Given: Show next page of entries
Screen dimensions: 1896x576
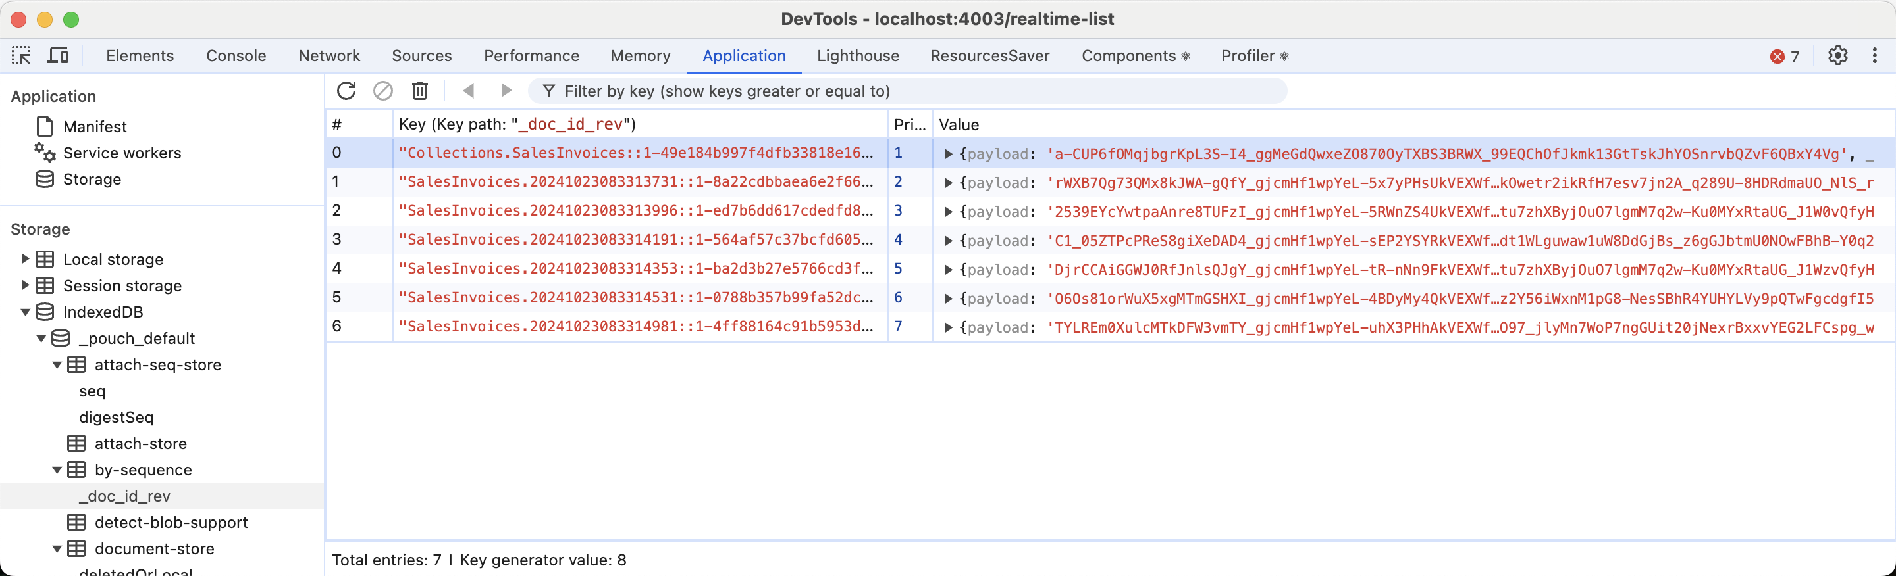Looking at the screenshot, I should (506, 91).
